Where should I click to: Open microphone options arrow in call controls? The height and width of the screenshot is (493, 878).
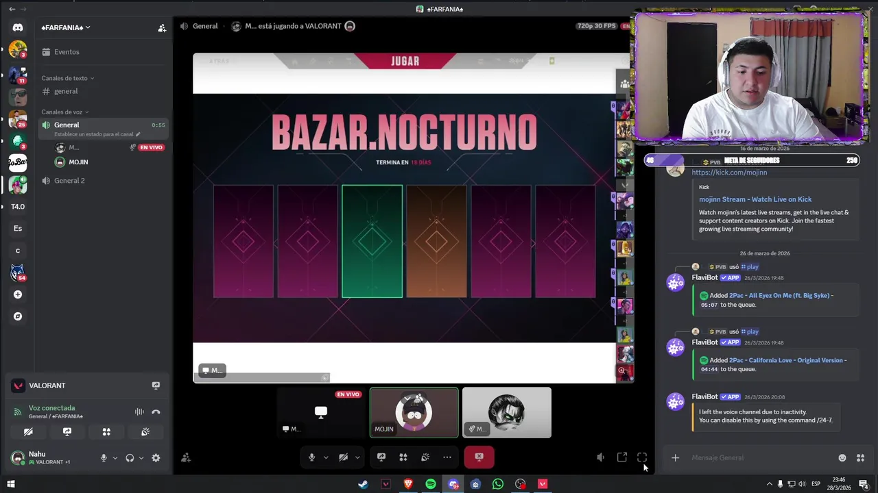pyautogui.click(x=325, y=457)
